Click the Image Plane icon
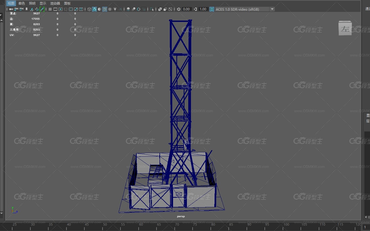The height and width of the screenshot is (231, 370). 32,9
